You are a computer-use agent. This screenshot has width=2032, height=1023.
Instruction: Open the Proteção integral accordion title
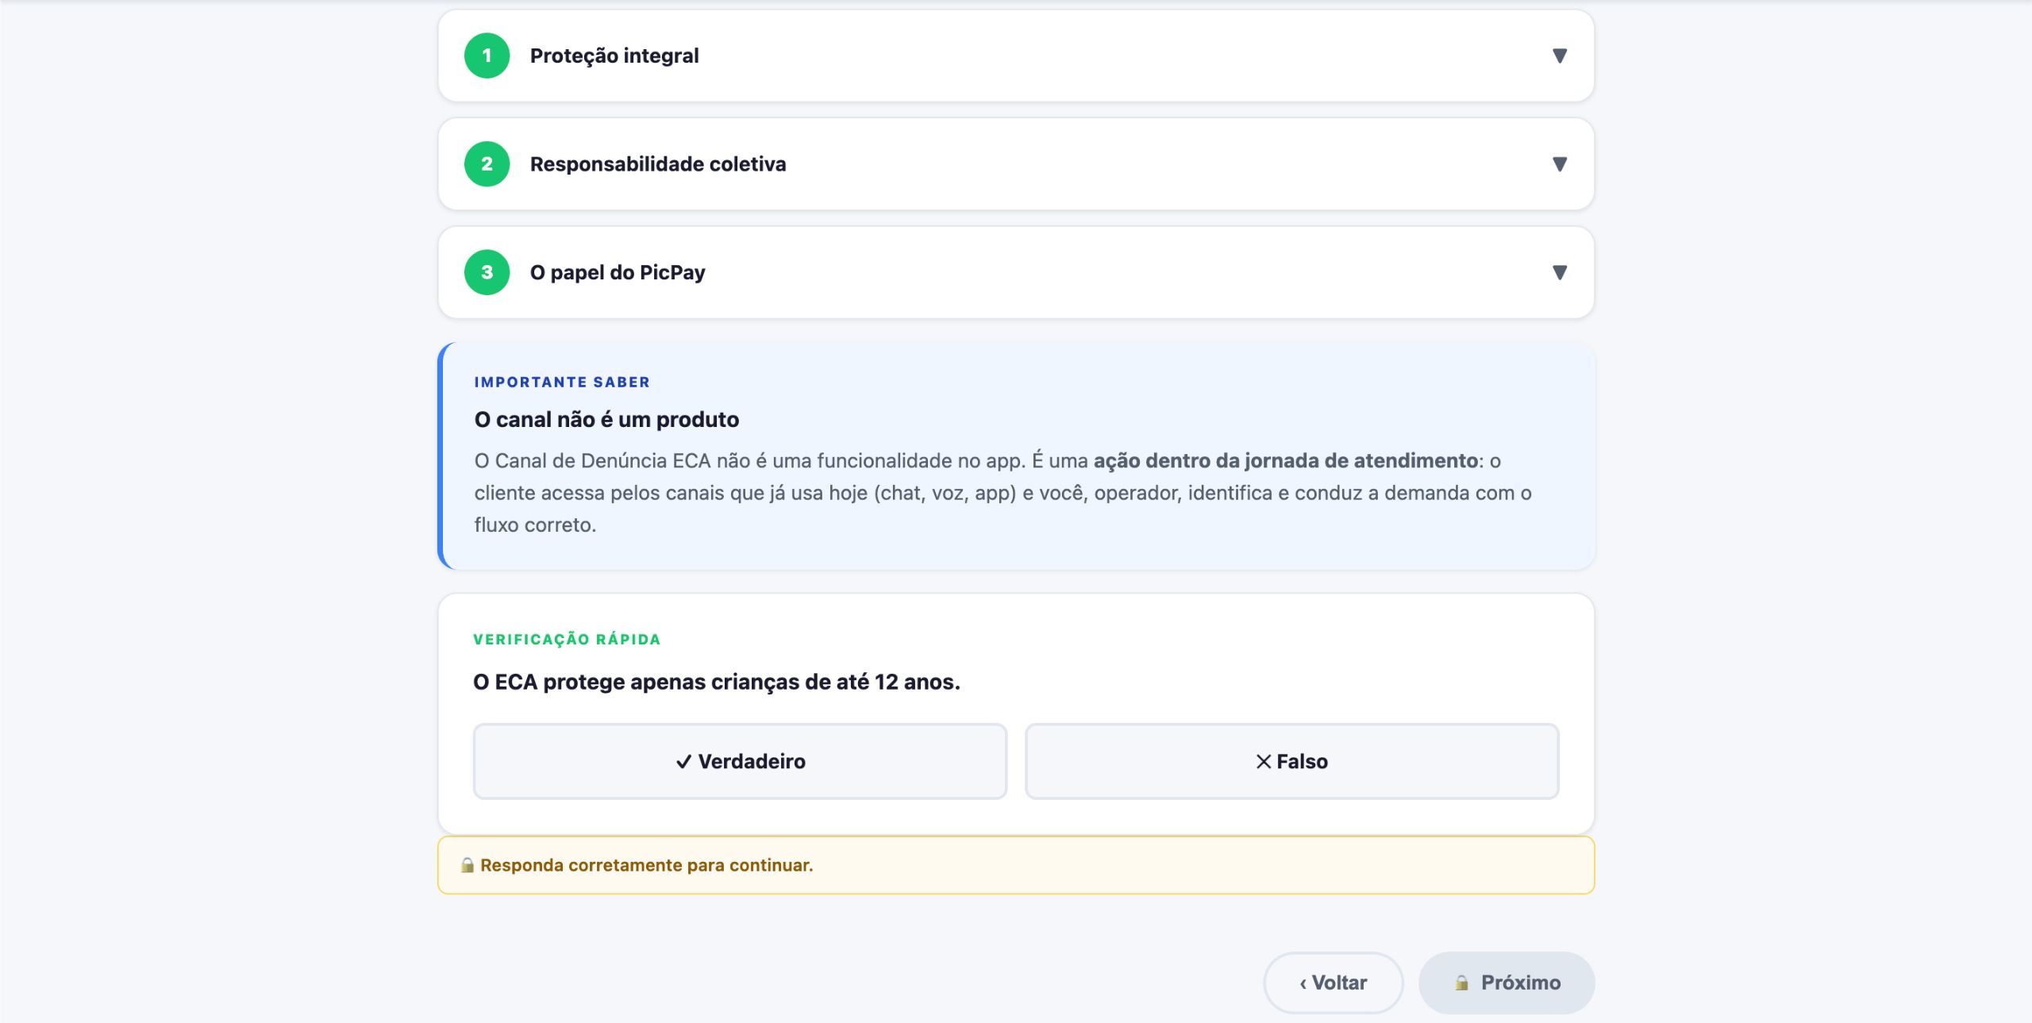coord(614,56)
